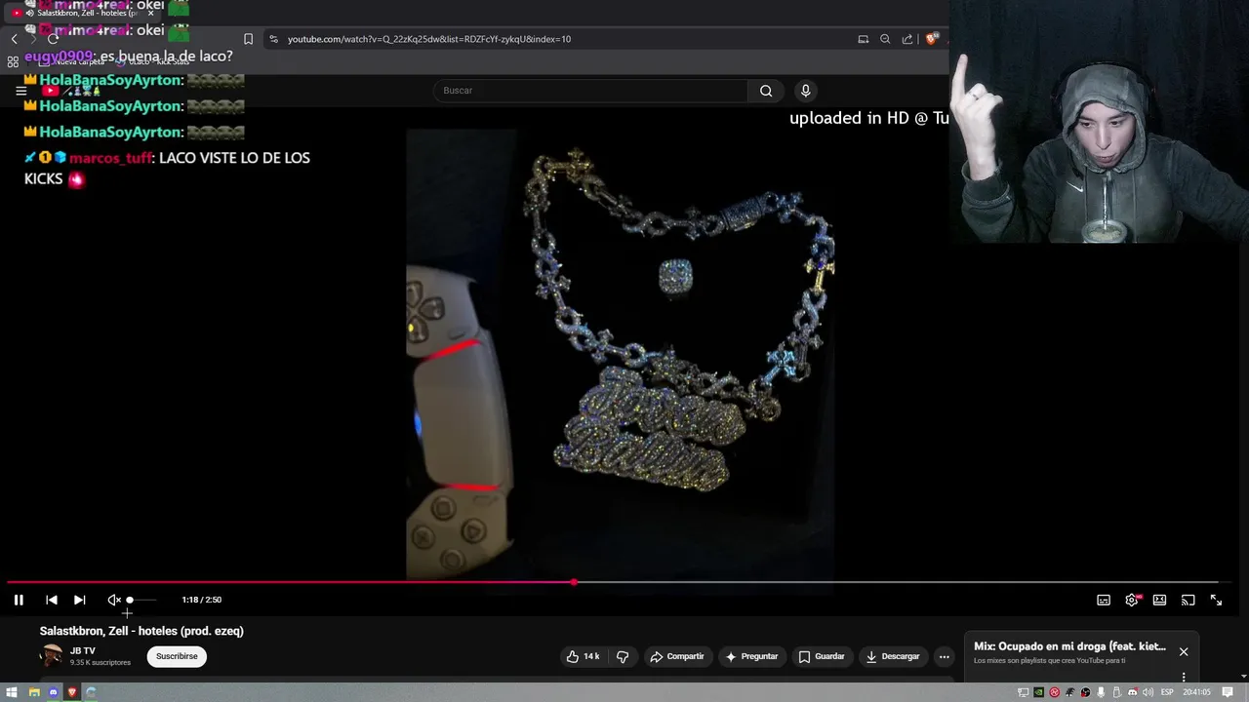Open the Brave shields icon
This screenshot has height=702, width=1249.
pyautogui.click(x=932, y=39)
